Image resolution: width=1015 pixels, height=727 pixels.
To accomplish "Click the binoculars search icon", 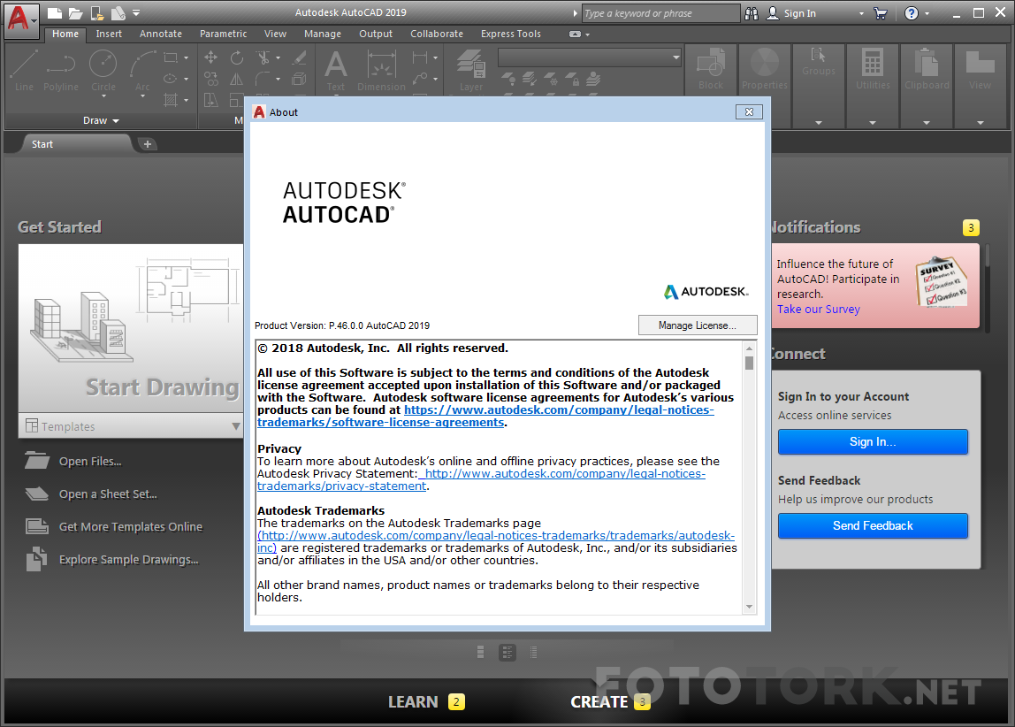I will tap(752, 13).
